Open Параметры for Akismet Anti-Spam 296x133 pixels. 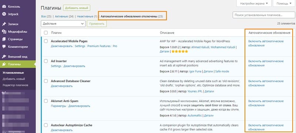pos(58,106)
